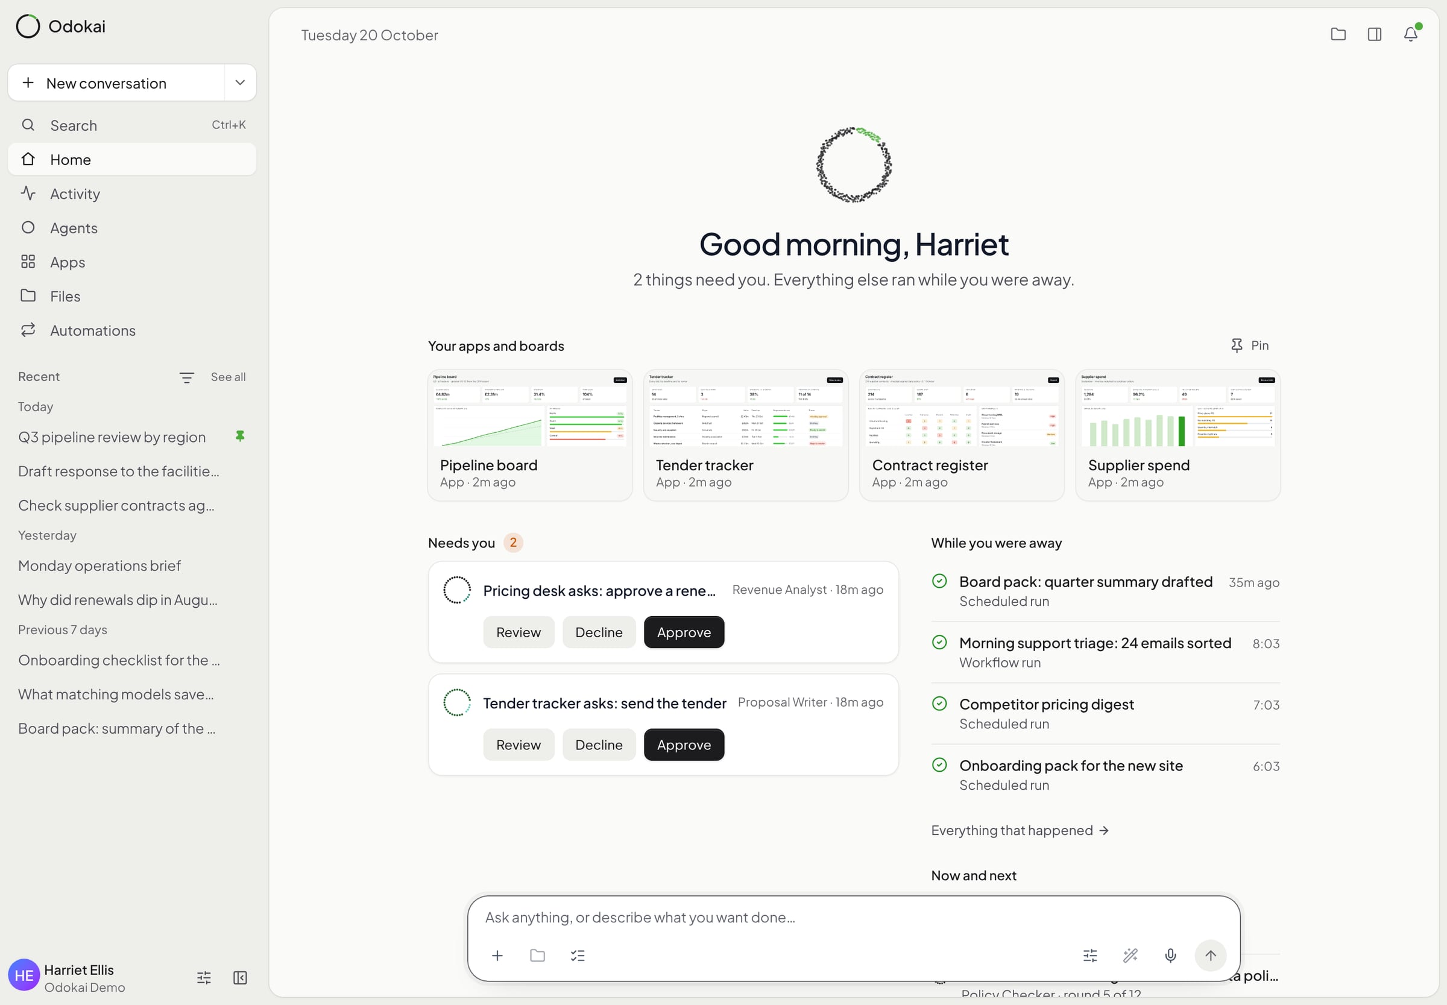The height and width of the screenshot is (1005, 1447).
Task: Send message with the up-arrow button
Action: point(1210,955)
